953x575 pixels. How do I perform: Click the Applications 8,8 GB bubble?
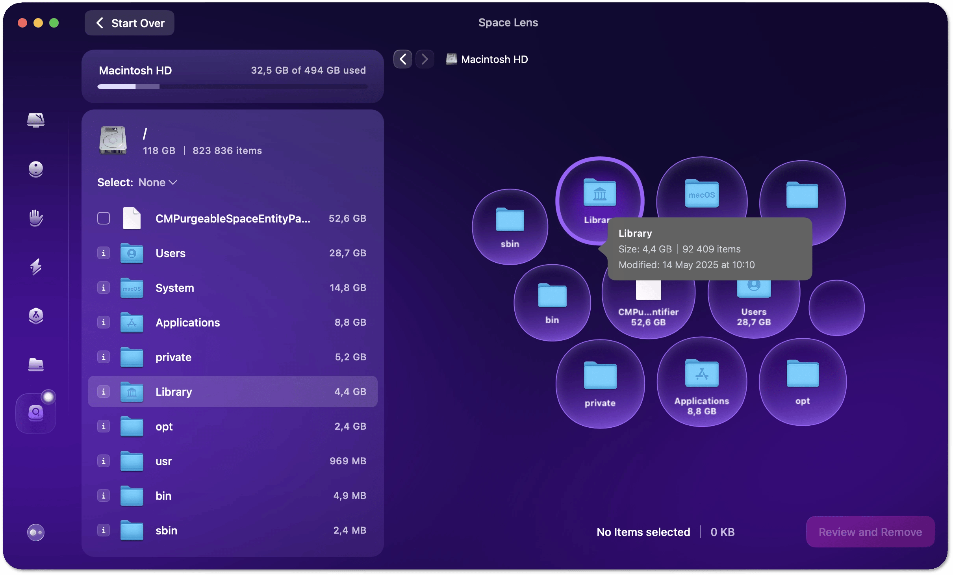point(702,382)
